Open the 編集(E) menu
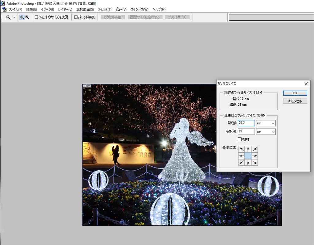This screenshot has width=314, height=245. coord(32,10)
